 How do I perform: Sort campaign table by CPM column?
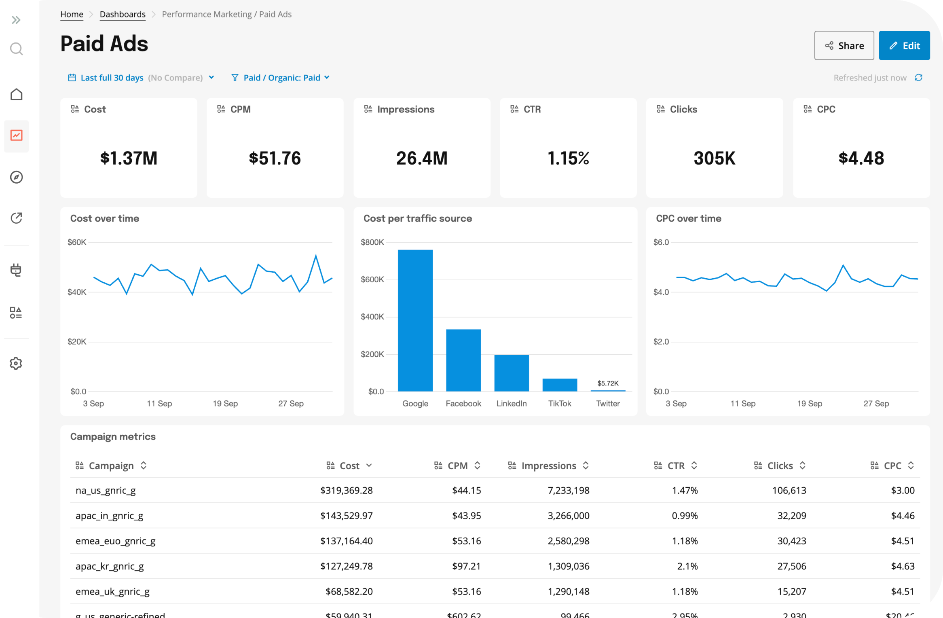tap(457, 466)
